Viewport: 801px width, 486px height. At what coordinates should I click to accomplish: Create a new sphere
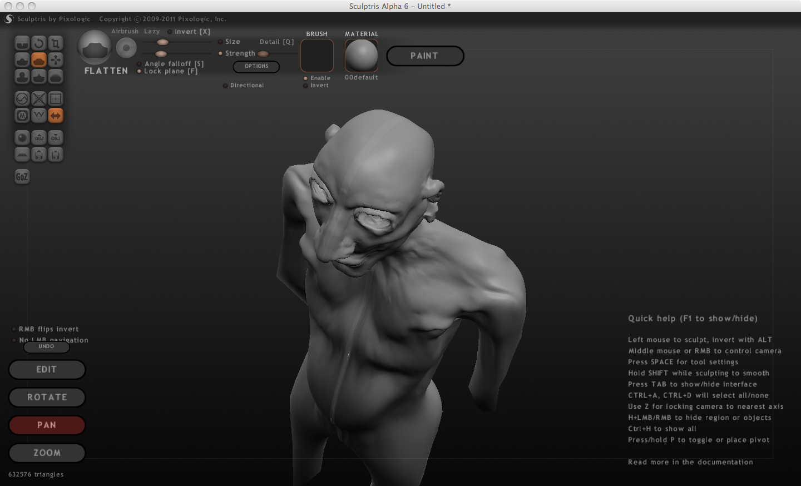[22, 138]
